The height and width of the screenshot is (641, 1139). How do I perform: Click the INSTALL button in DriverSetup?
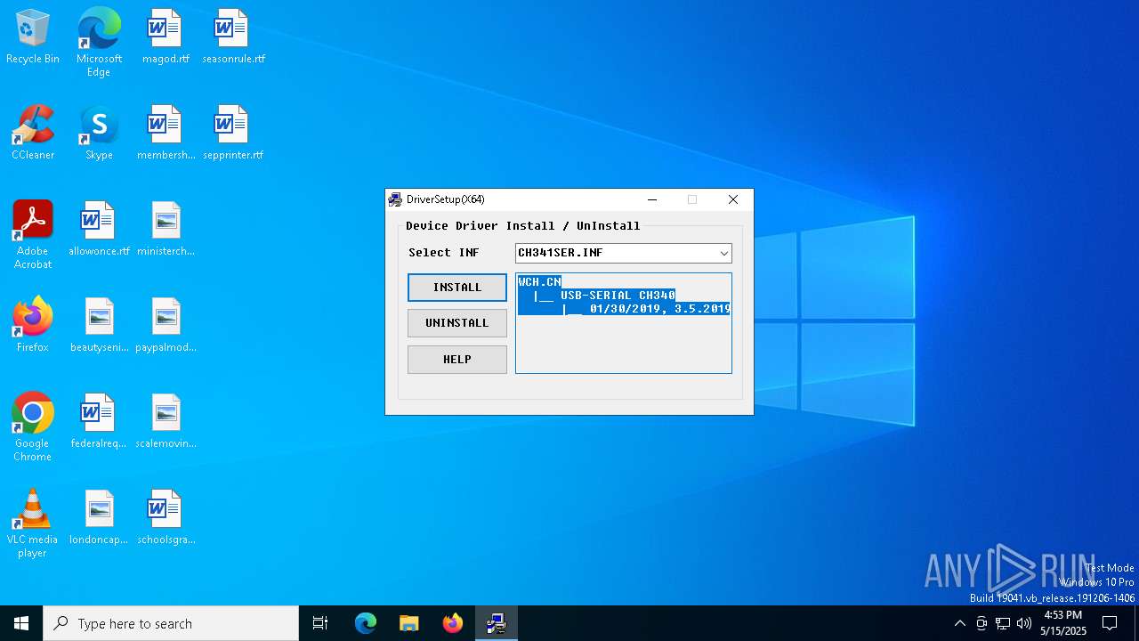[457, 288]
